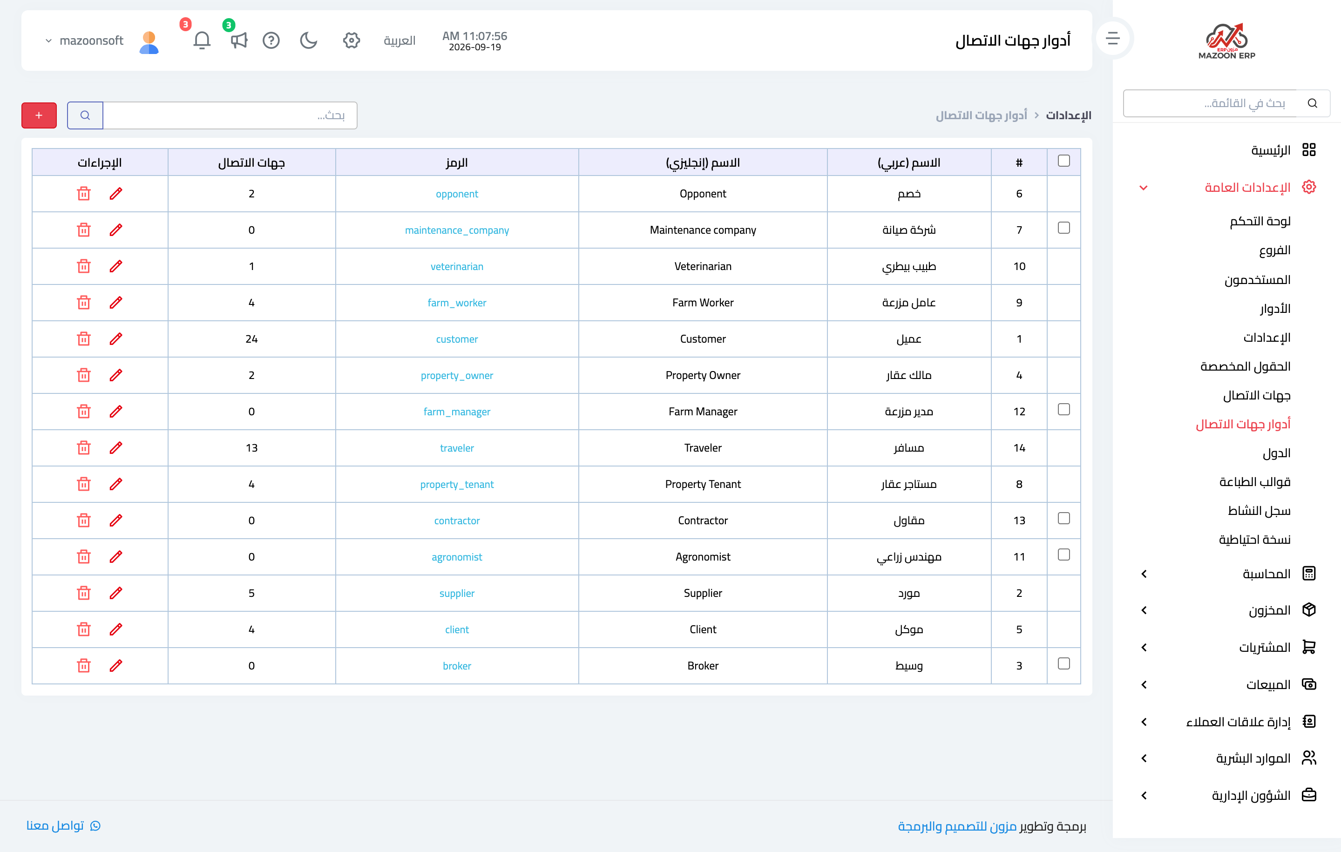Delete the agronomist role
This screenshot has width=1341, height=852.
coord(83,557)
